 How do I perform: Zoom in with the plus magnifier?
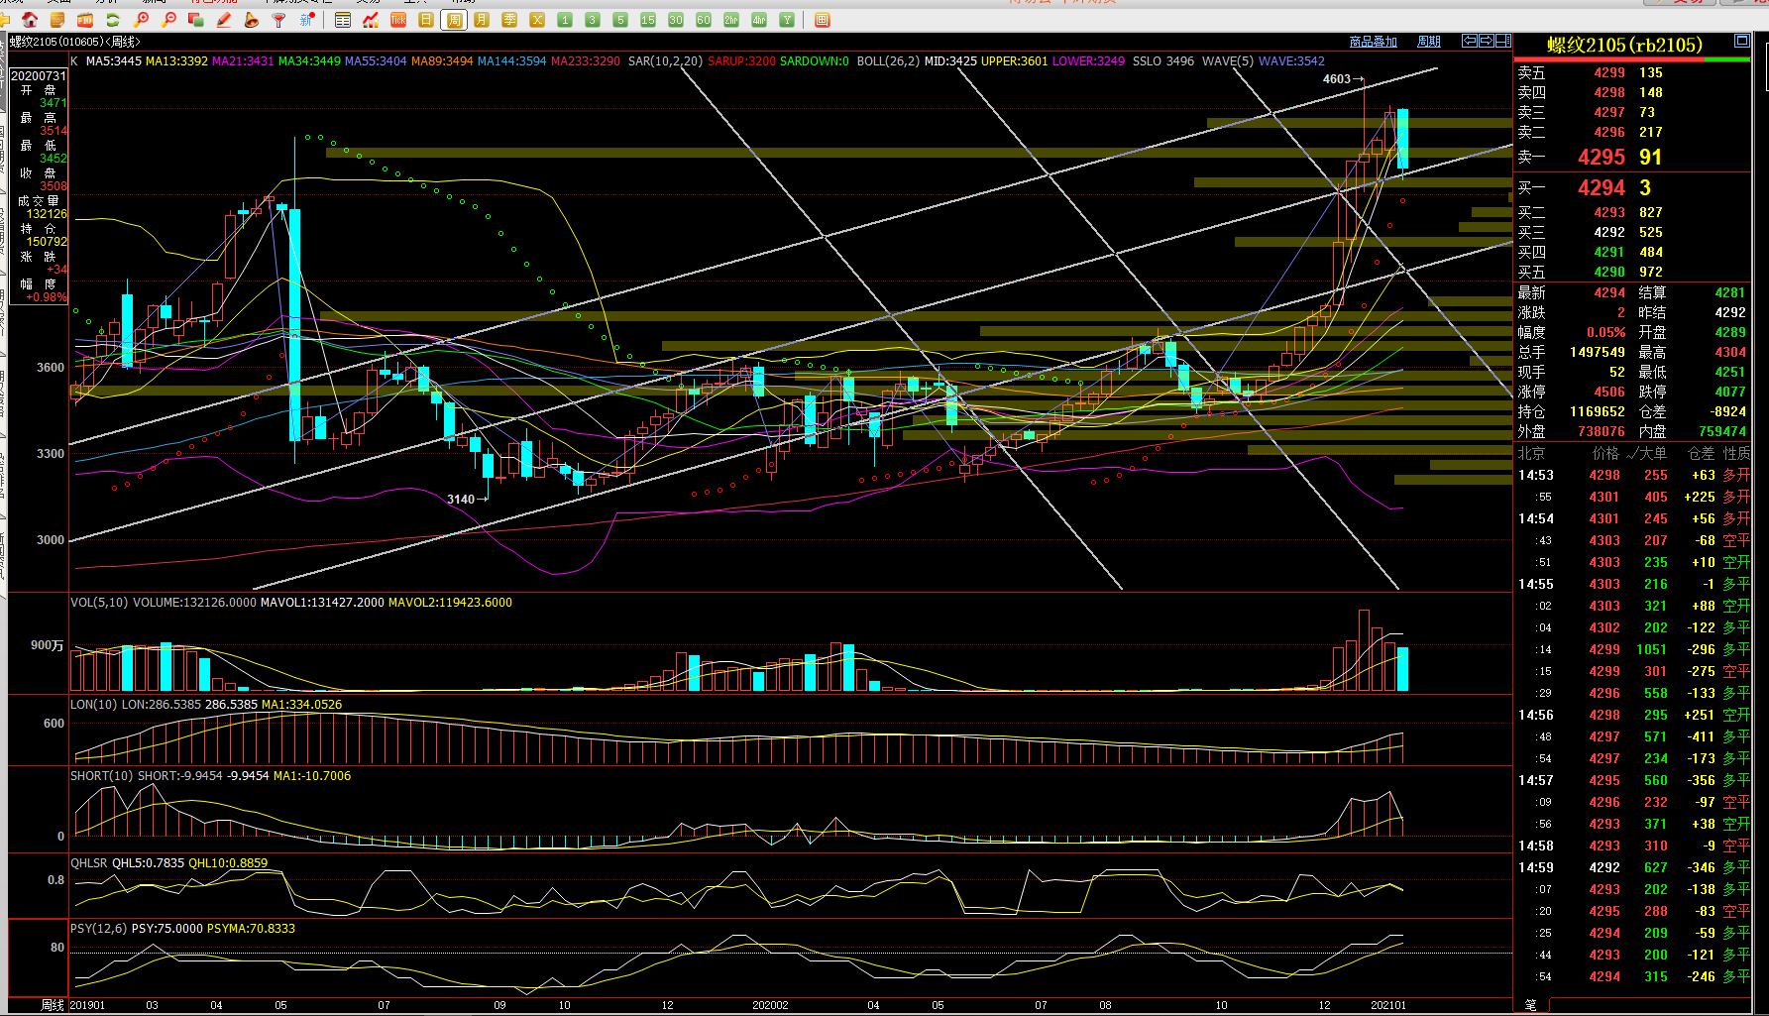(141, 20)
